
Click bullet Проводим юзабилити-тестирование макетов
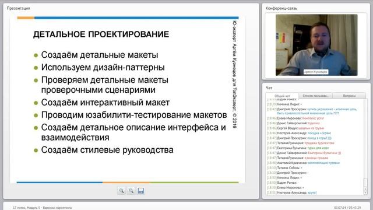(134, 115)
